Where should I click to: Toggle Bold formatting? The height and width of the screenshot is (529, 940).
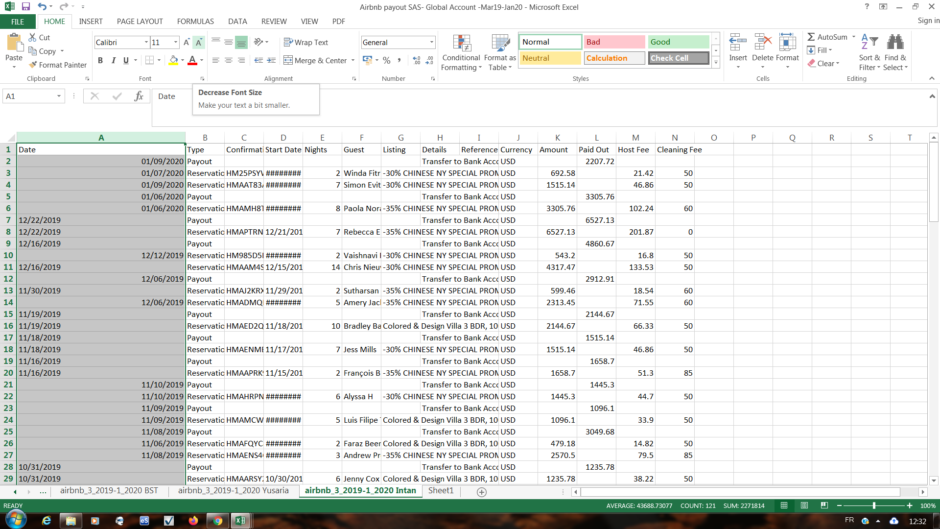(x=100, y=60)
